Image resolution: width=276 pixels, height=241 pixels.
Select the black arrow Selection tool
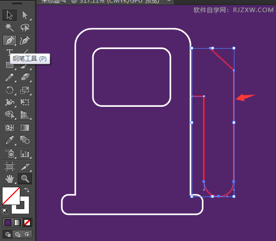pos(10,15)
